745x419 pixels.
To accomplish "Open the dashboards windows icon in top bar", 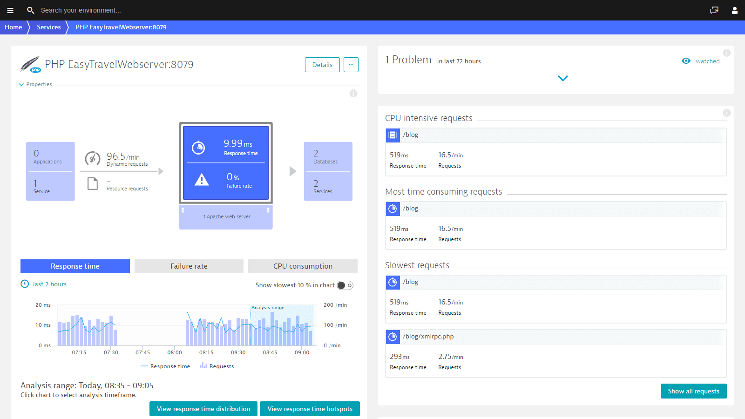I will click(x=714, y=10).
